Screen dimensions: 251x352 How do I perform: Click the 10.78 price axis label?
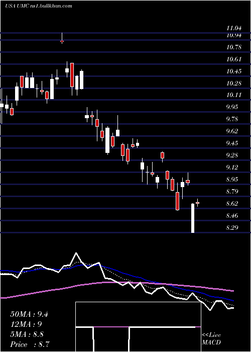click(x=234, y=47)
